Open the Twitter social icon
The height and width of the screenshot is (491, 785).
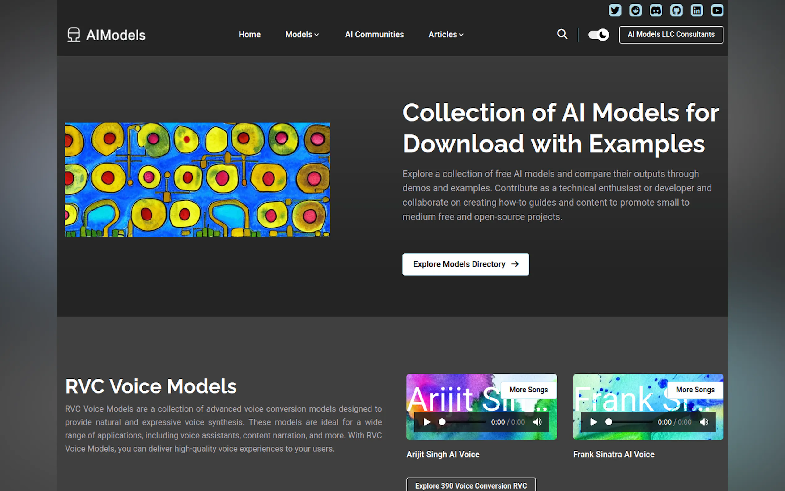615,11
